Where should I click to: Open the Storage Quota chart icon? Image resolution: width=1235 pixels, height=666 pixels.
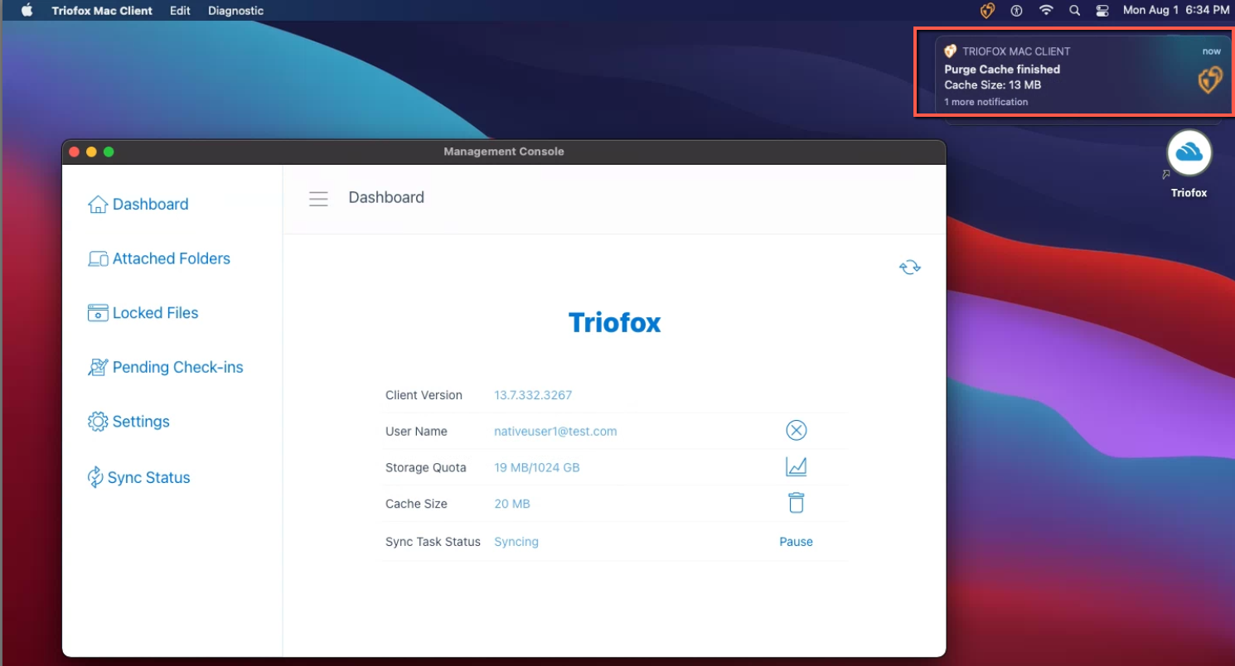(796, 467)
